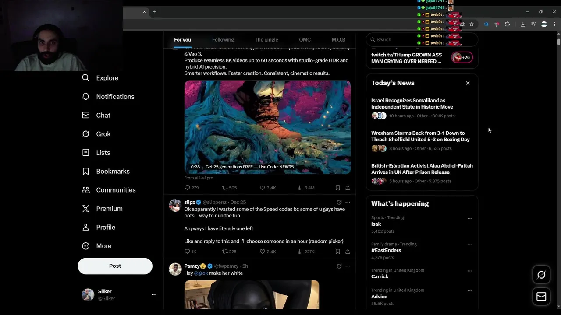Open Lists in the sidebar
Viewport: 561px width, 315px height.
point(96,153)
